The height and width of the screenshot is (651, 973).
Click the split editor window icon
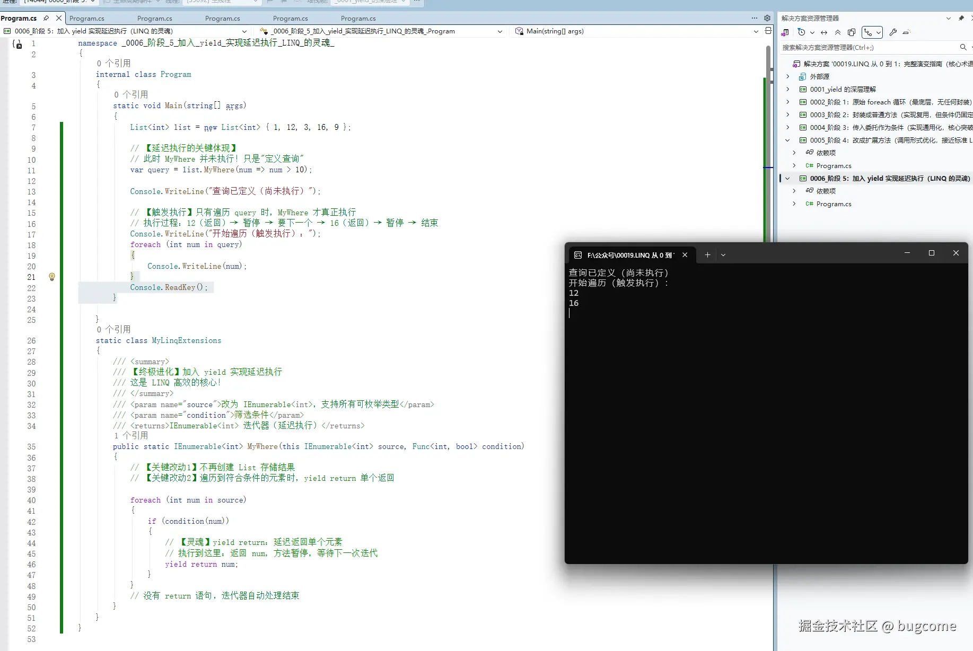[x=768, y=31]
